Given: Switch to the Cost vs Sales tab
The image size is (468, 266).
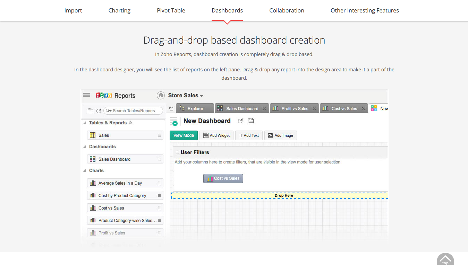Looking at the screenshot, I should pos(344,108).
